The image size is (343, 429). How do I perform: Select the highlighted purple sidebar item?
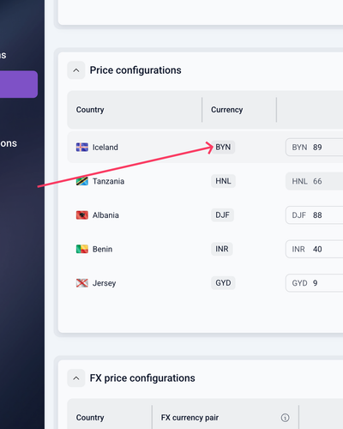pos(19,84)
